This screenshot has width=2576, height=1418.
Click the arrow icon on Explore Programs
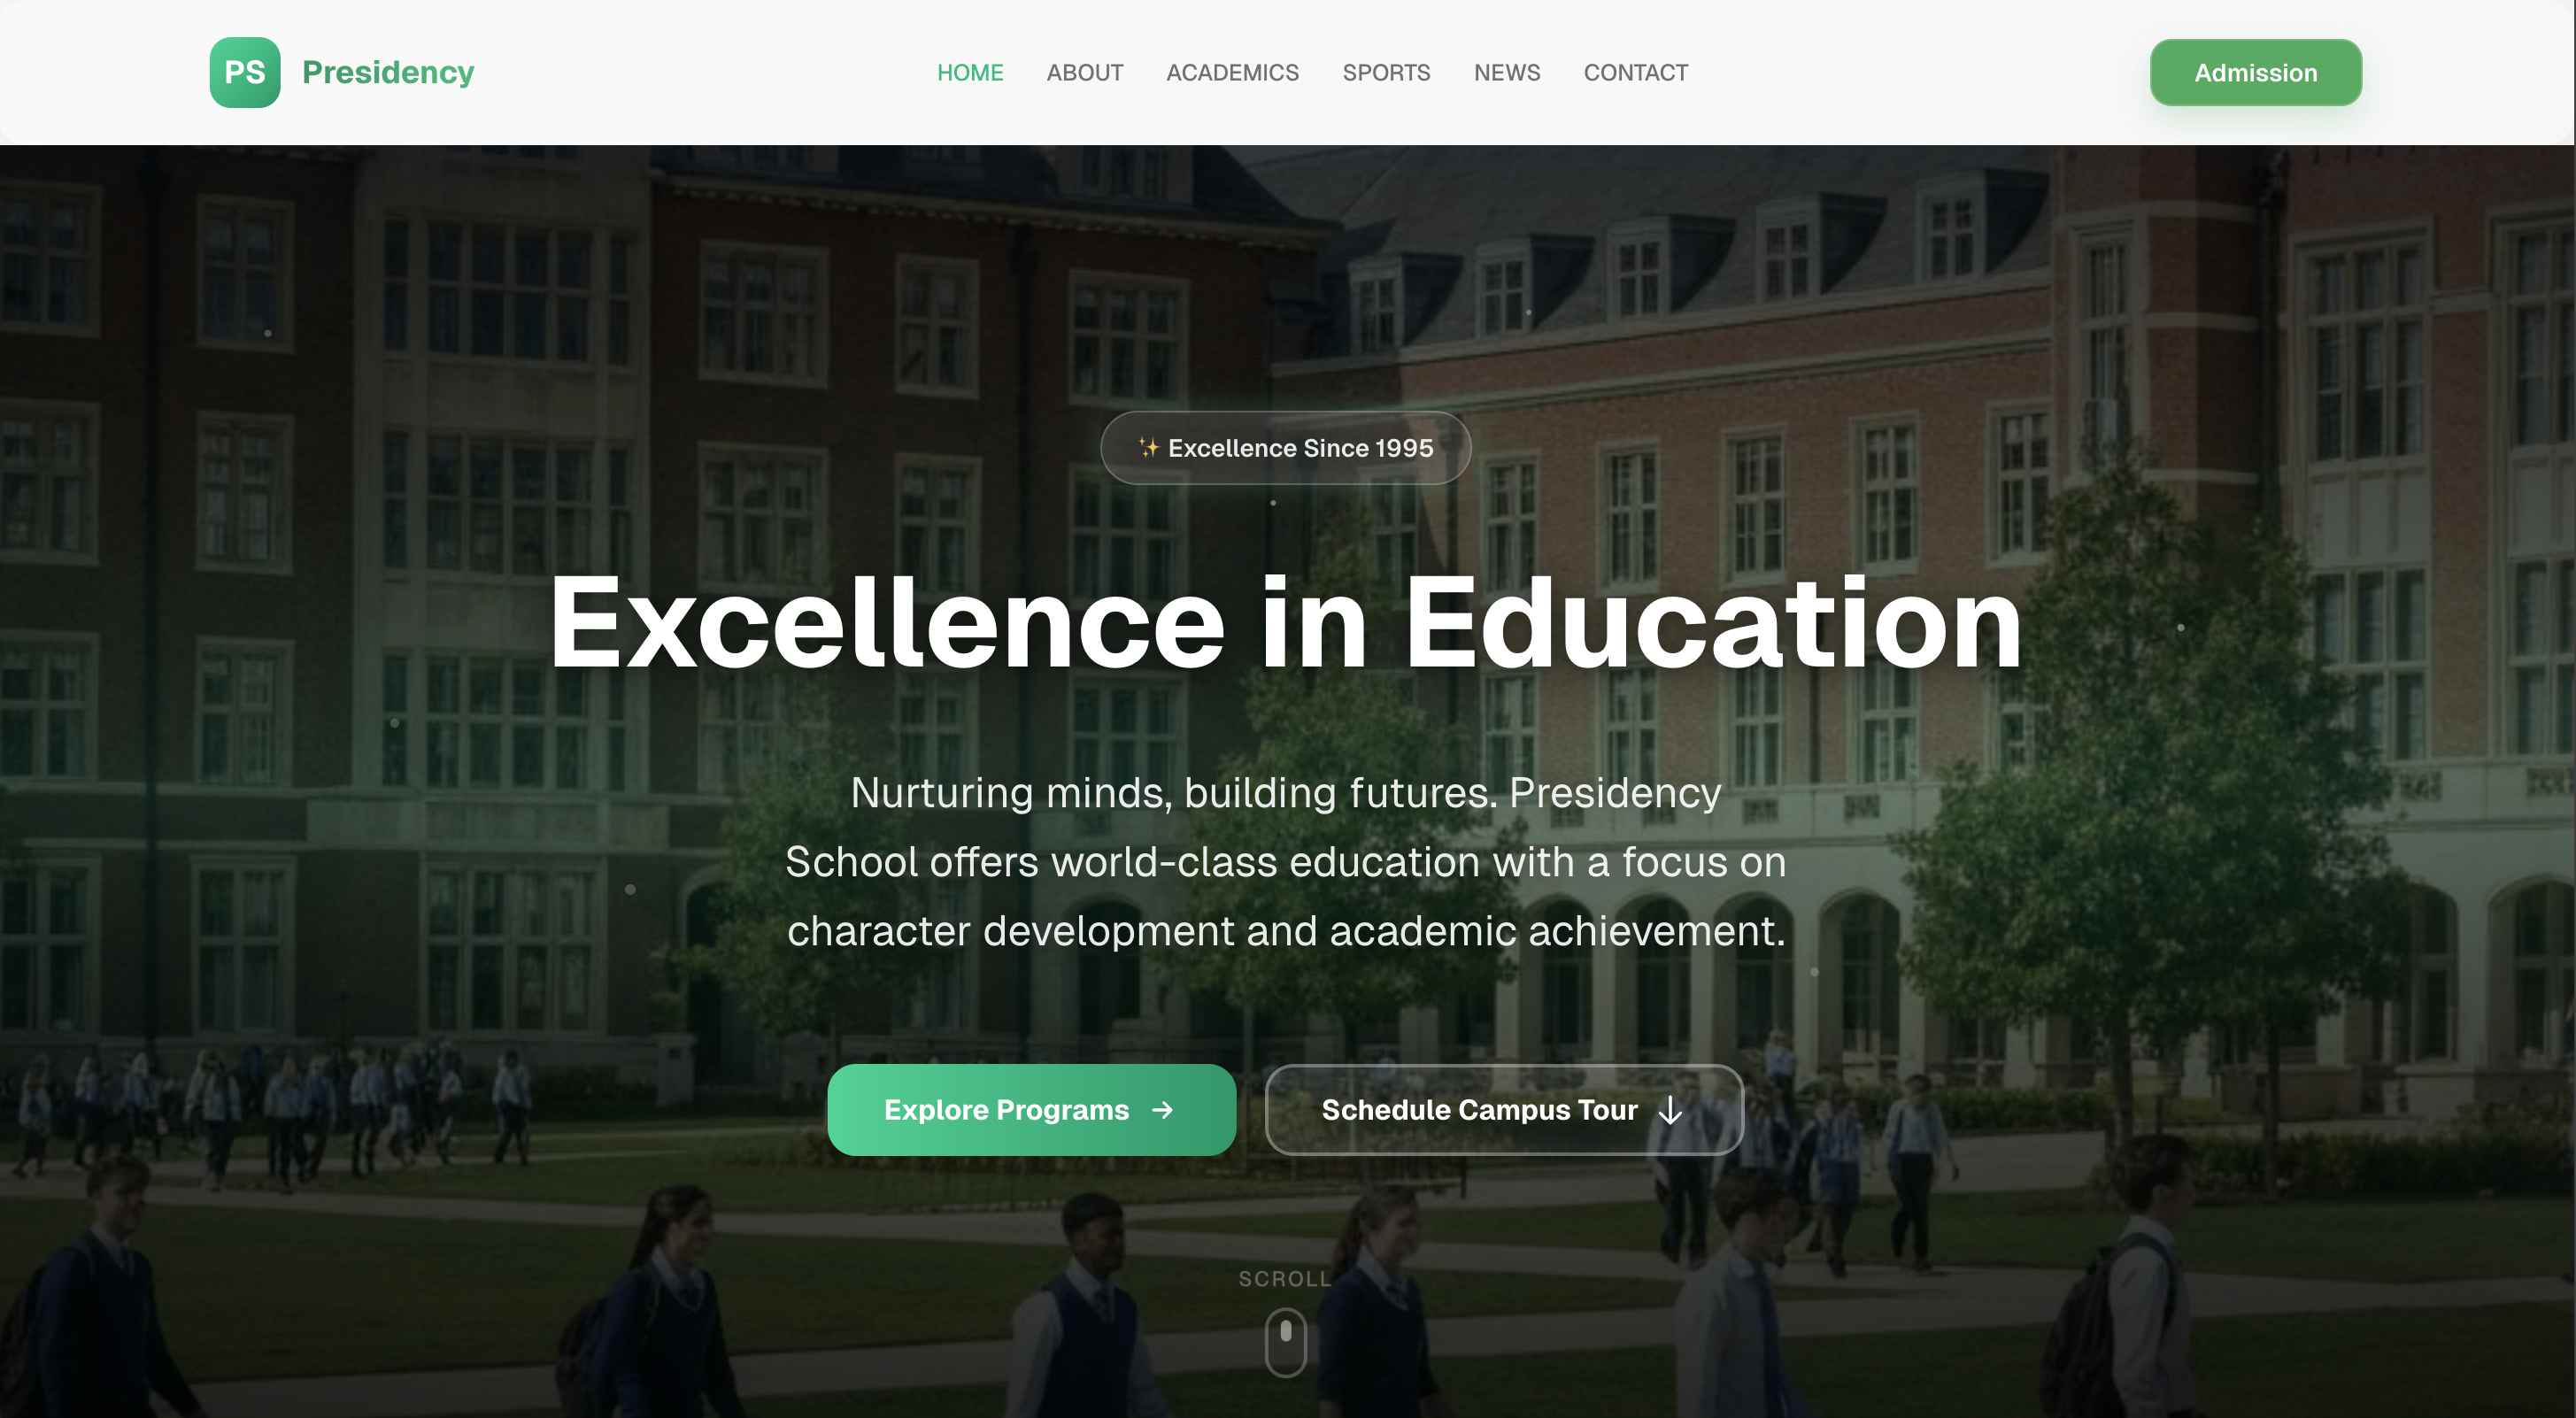tap(1162, 1110)
